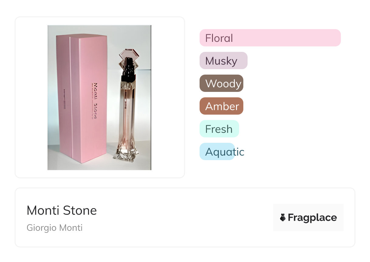This screenshot has height=262, width=370.
Task: Open the Monti Stone fragrance title
Action: tap(62, 210)
